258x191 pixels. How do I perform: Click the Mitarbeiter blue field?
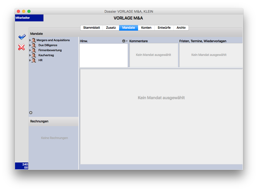tap(29, 18)
